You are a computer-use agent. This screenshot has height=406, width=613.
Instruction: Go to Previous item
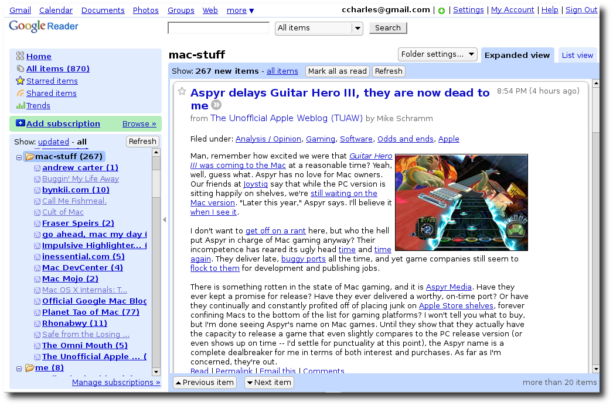tap(205, 383)
